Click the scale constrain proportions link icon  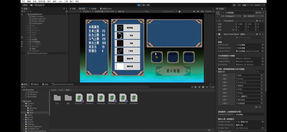pyautogui.click(x=233, y=30)
